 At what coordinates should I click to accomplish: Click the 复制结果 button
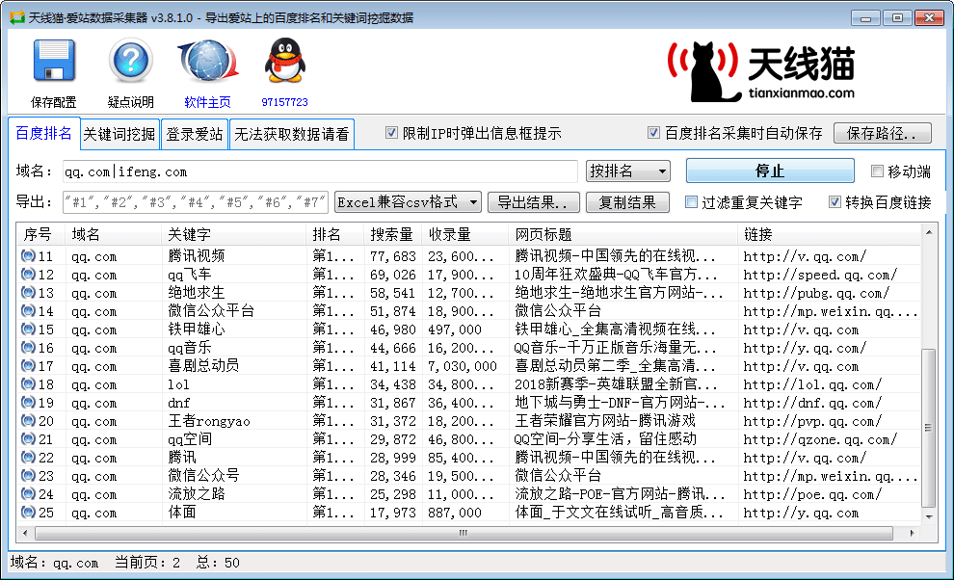(x=627, y=202)
